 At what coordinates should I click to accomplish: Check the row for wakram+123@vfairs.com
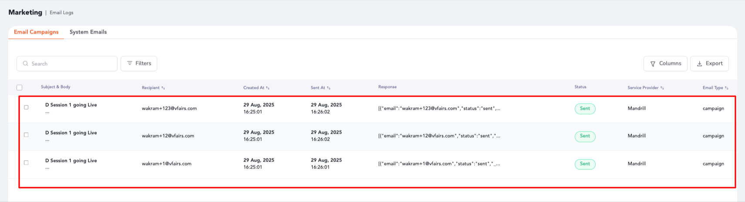(x=26, y=107)
